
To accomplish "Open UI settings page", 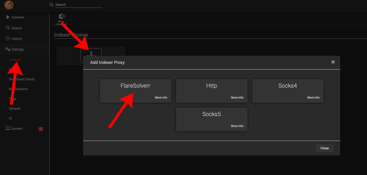I will (x=10, y=118).
